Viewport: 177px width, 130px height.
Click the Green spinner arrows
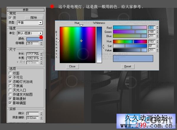(157, 32)
